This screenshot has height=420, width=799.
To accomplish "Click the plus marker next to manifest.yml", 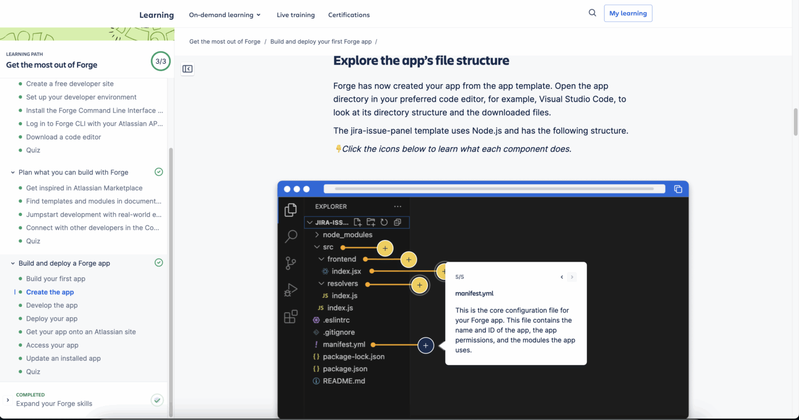I will 426,345.
